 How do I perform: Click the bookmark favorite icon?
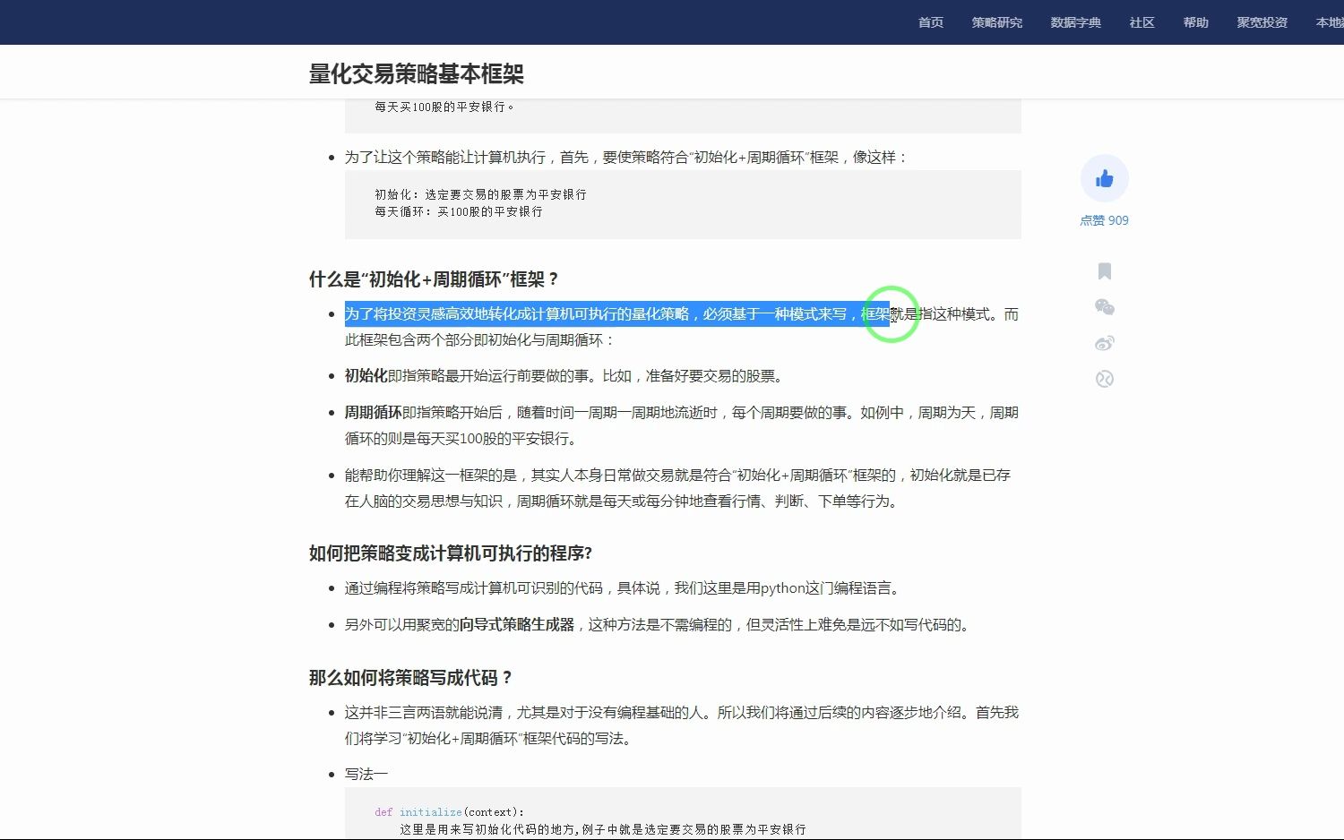pos(1105,271)
